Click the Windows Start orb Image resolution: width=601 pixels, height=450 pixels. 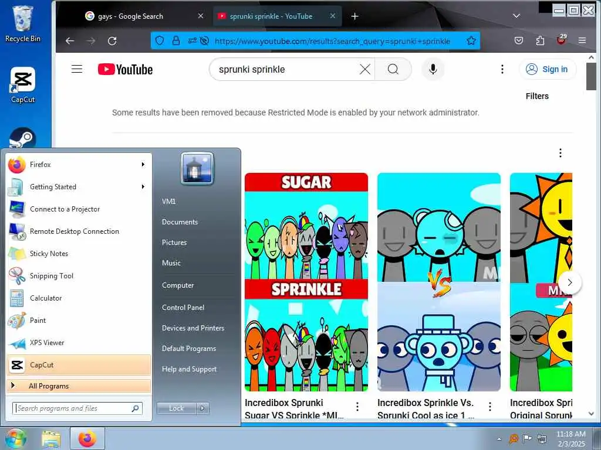click(x=15, y=438)
